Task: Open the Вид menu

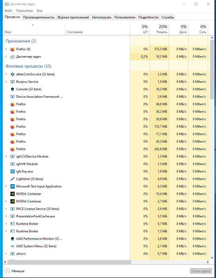Action: point(39,11)
